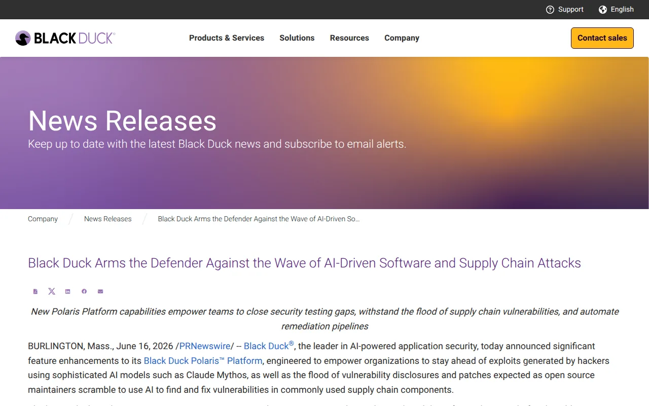Click the 'BURLINGTON, Mass., June 16, 2026' dateline
649x406 pixels.
[100, 346]
